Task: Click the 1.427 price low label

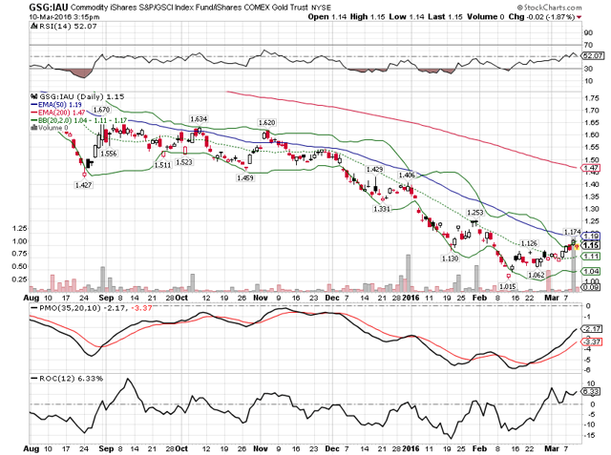Action: (x=83, y=185)
